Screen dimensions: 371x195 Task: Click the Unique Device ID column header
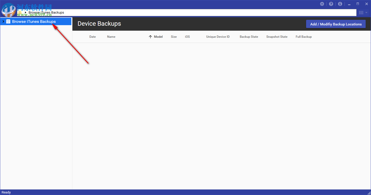(x=218, y=37)
